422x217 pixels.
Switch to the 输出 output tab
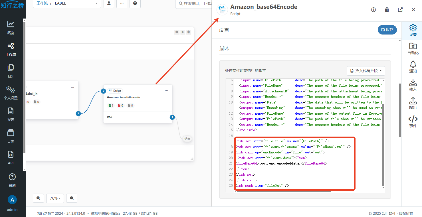[x=413, y=104]
